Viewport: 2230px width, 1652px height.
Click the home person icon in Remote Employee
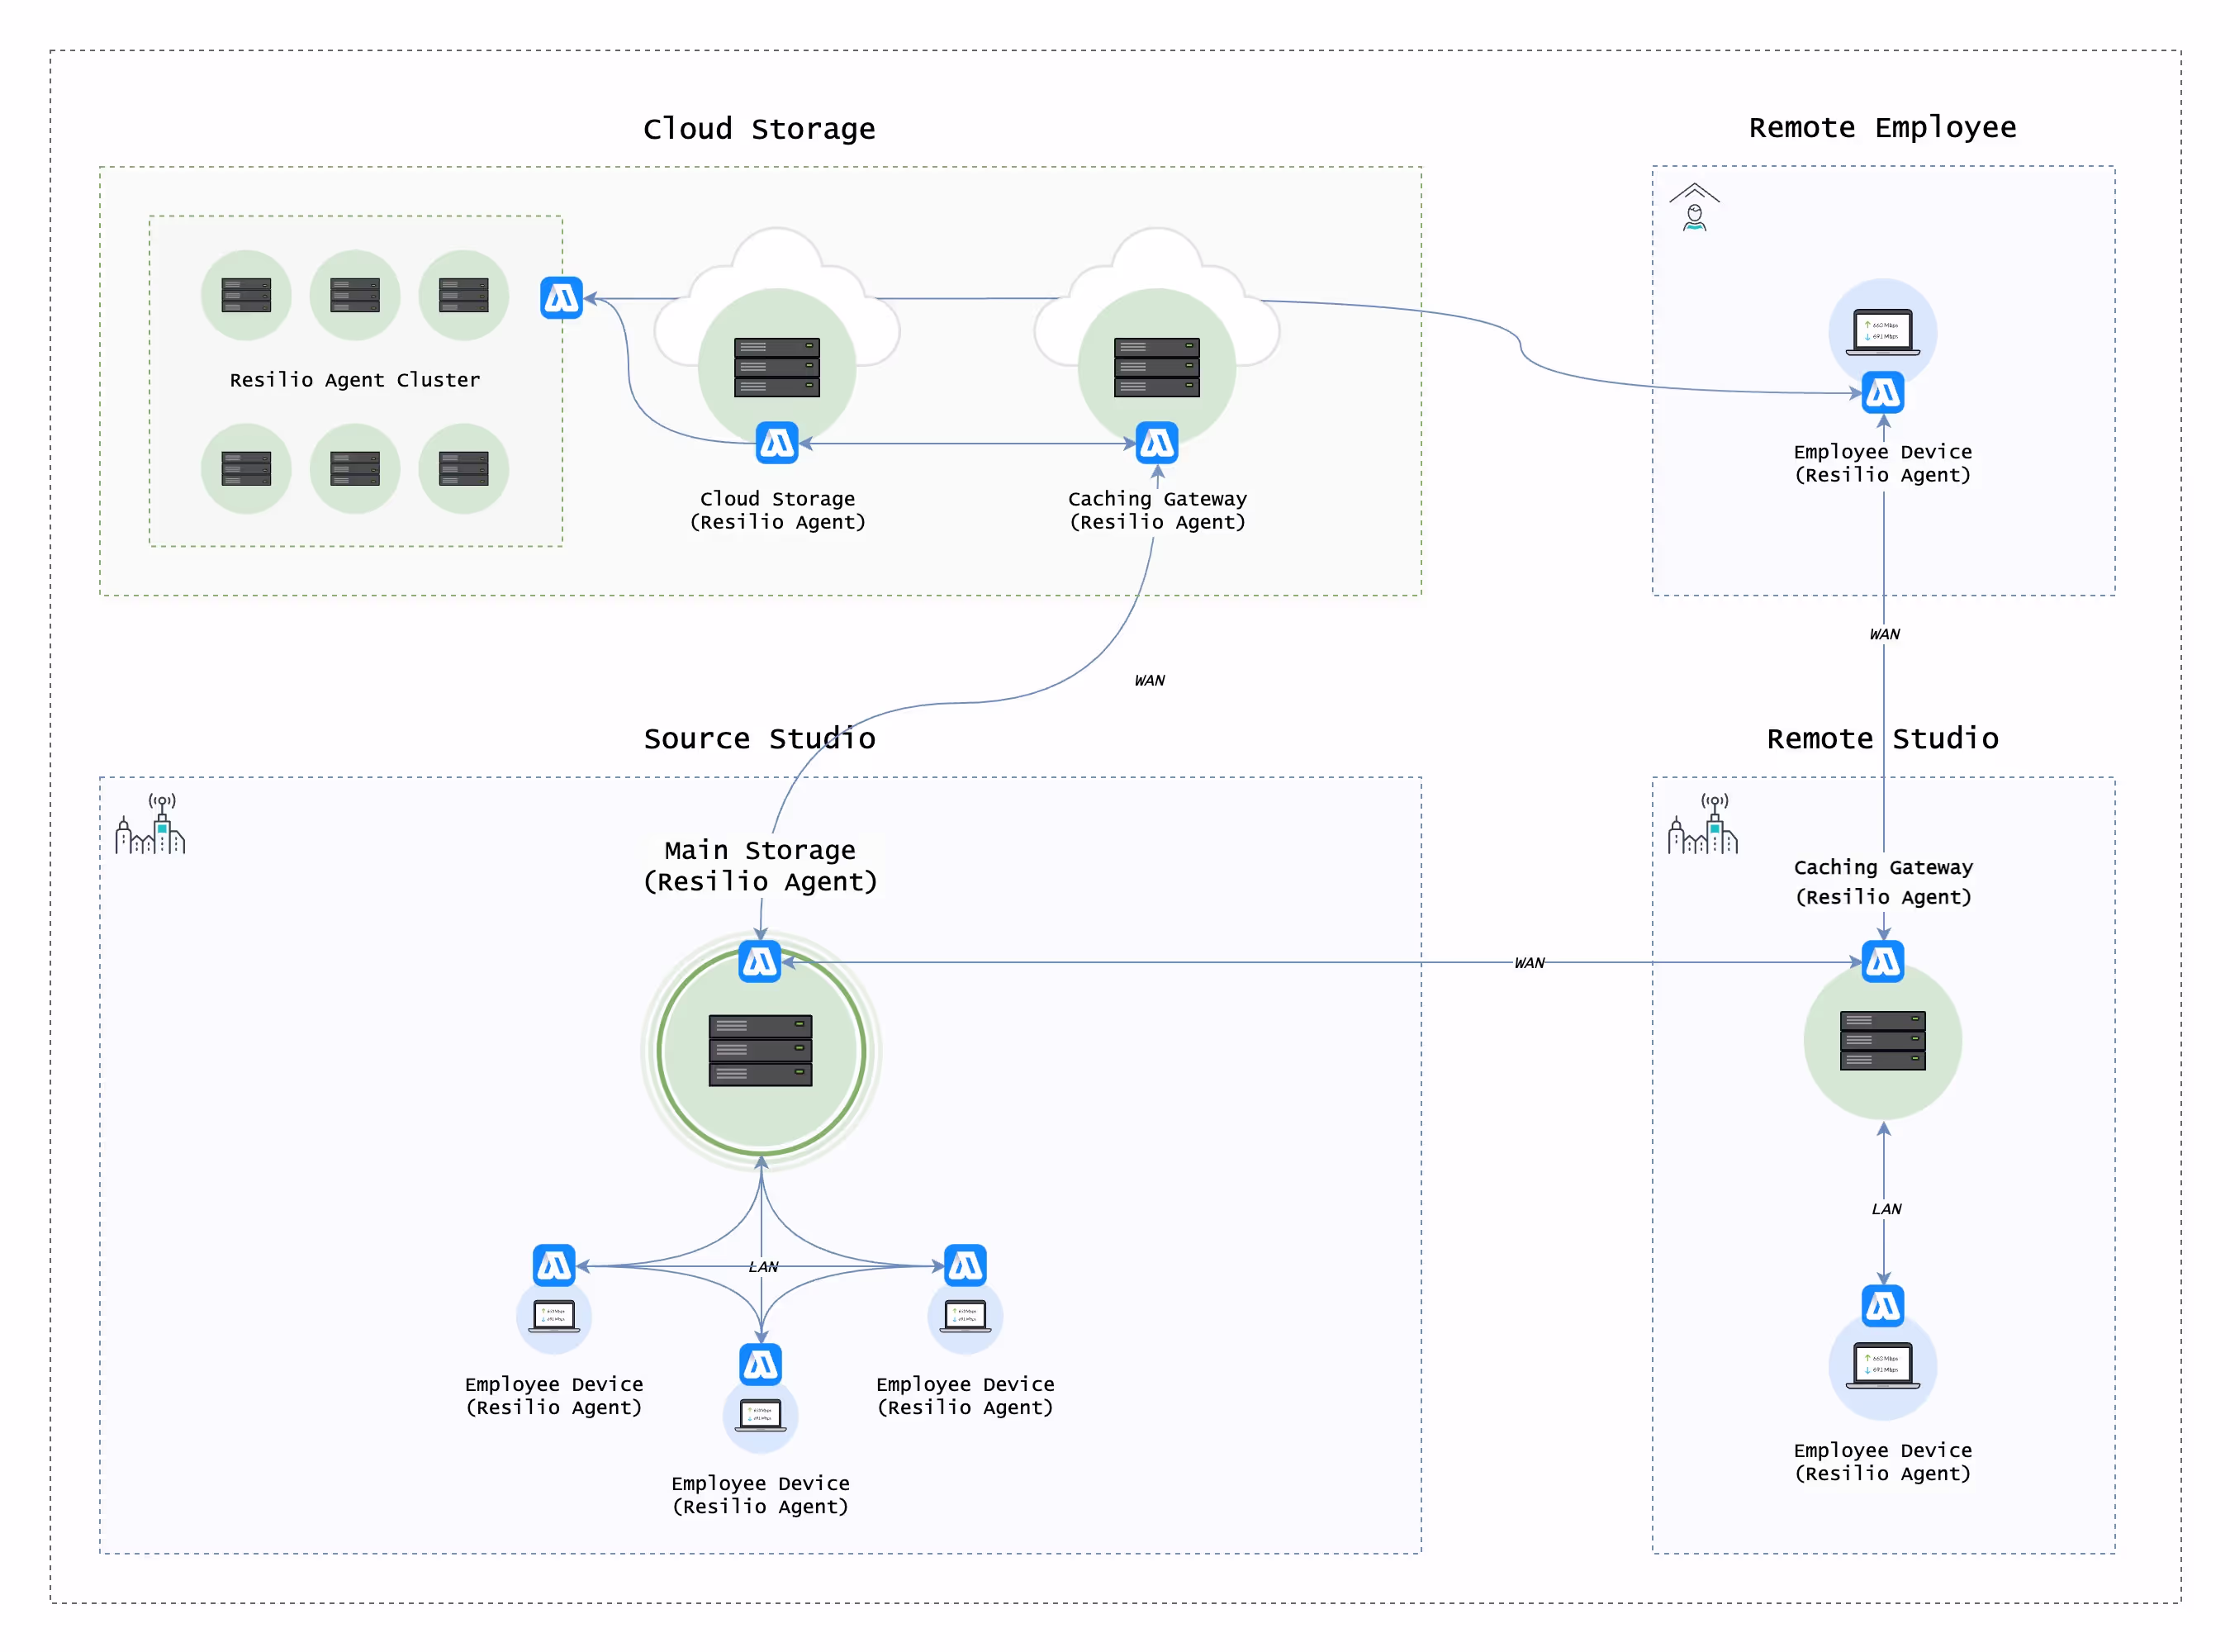[1694, 208]
